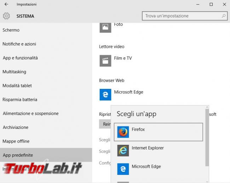Open Mappe offline

(46, 141)
